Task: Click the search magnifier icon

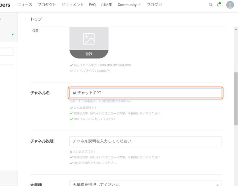Action: point(210,5)
